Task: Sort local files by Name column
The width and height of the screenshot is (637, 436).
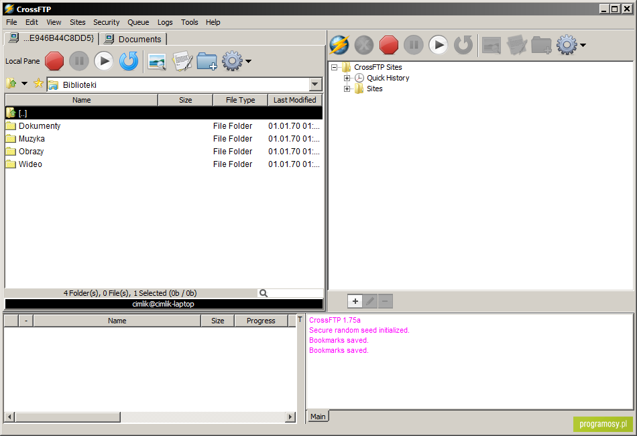Action: click(x=81, y=100)
